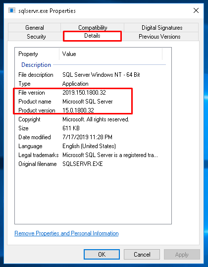The image size is (208, 267).
Task: Click the sqlservr.exe icon in title bar
Action: (12, 10)
